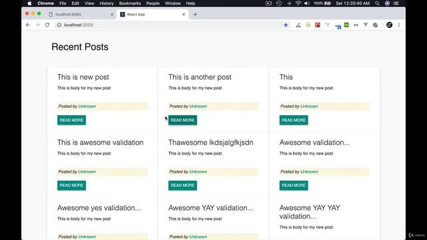Click the battery status indicator
The width and height of the screenshot is (427, 240).
[x=322, y=3]
